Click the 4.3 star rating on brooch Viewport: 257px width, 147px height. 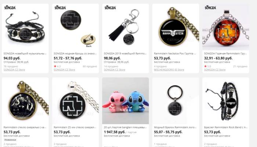(57, 66)
